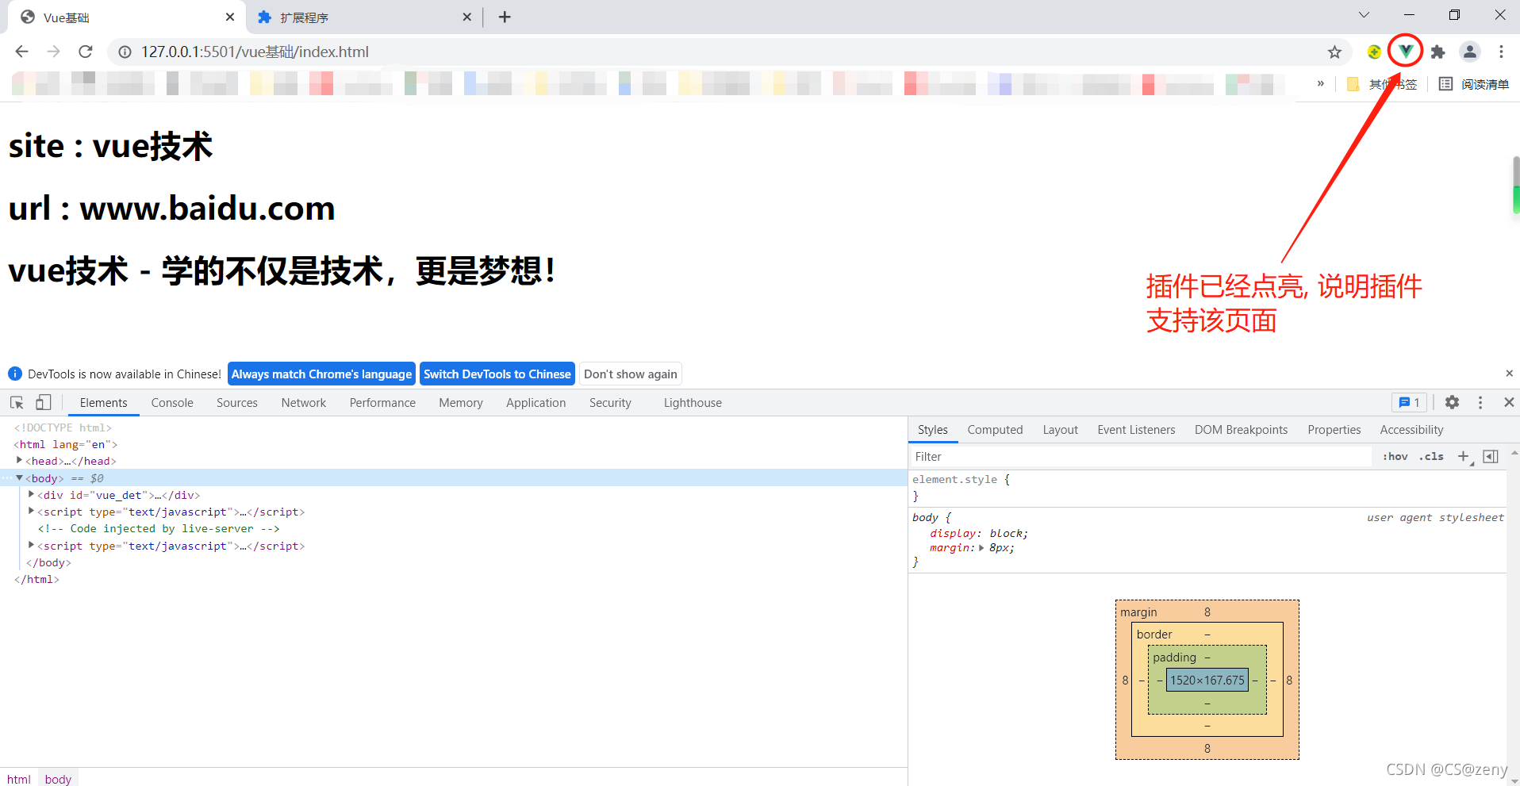
Task: Toggle the :hov pseudo-class panel
Action: click(x=1395, y=456)
